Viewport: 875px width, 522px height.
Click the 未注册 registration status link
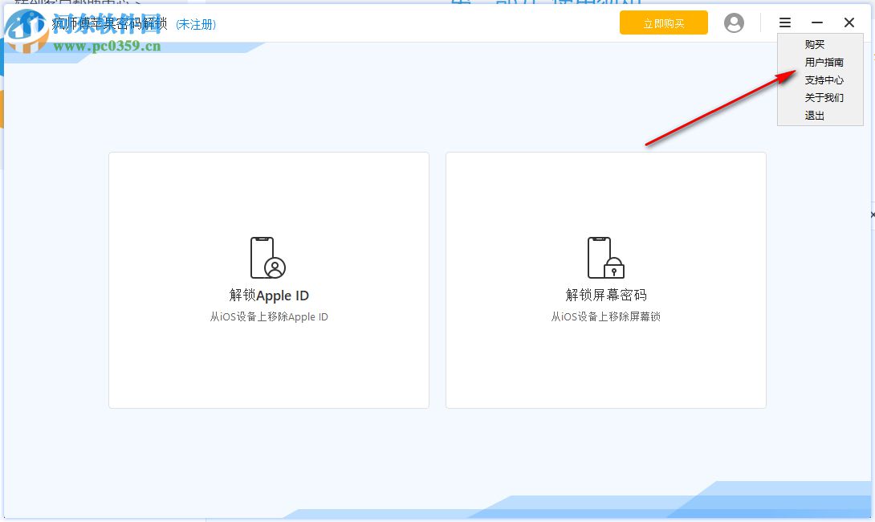(195, 24)
